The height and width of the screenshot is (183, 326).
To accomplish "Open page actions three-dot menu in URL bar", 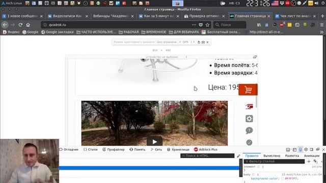I will tap(194, 25).
